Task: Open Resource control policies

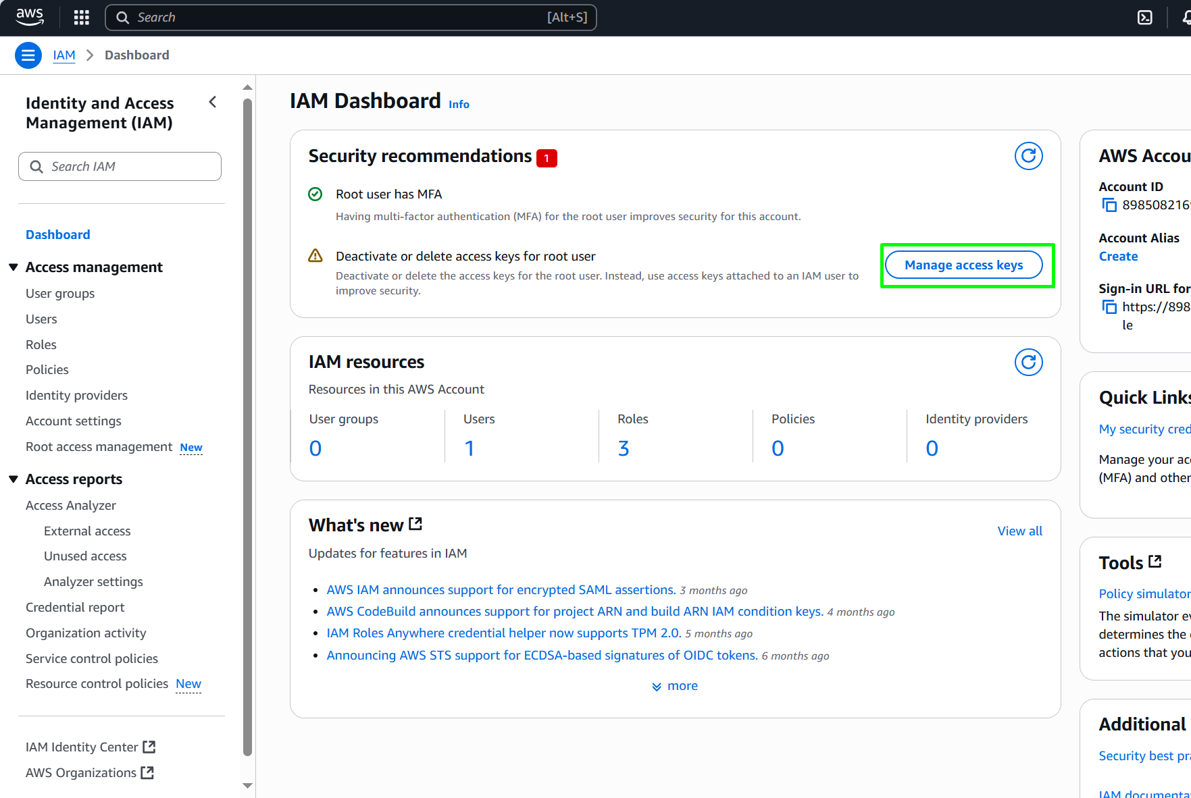Action: (97, 684)
